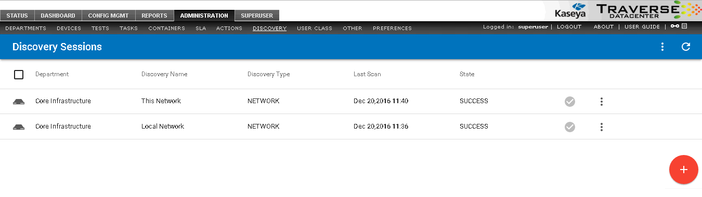Go to the Config Mgmt tab
Viewport: 702px width, 197px height.
pos(109,16)
